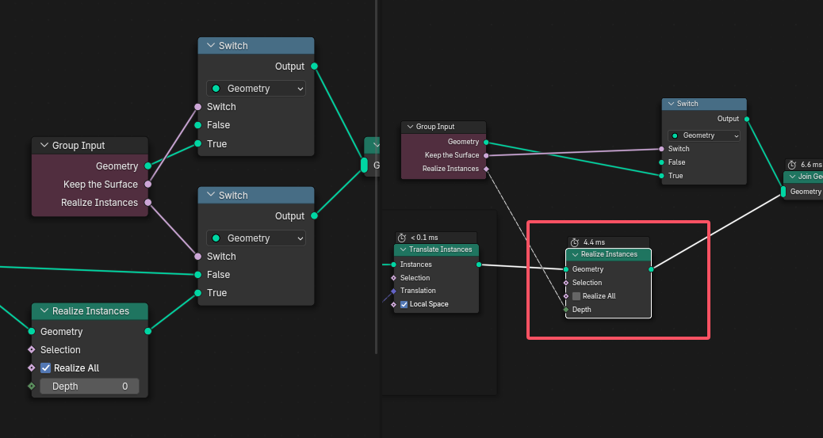Select the Translate Instances node header
This screenshot has height=438, width=823.
(436, 249)
